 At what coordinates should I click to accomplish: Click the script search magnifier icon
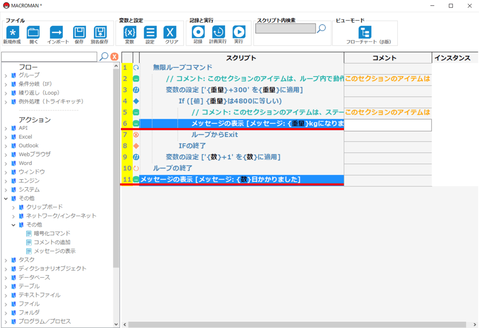[321, 28]
